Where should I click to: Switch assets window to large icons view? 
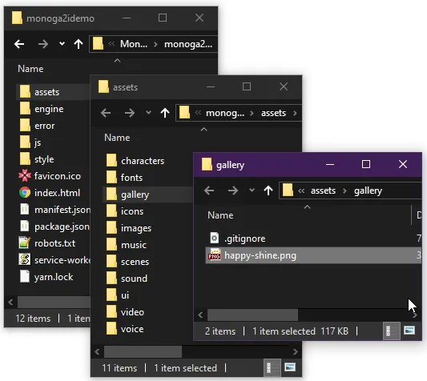[x=290, y=367]
